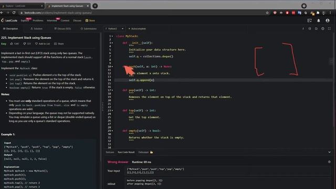Open the Interview nav link
The height and width of the screenshot is (189, 336).
[x=52, y=20]
